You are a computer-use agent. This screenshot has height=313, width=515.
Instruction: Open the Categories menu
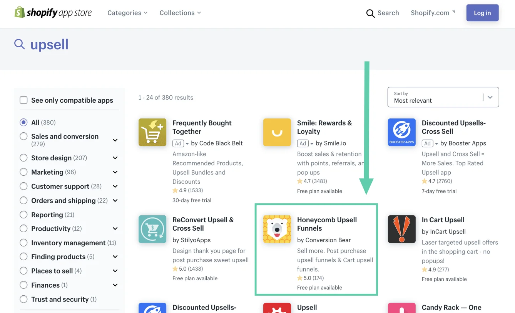[127, 13]
